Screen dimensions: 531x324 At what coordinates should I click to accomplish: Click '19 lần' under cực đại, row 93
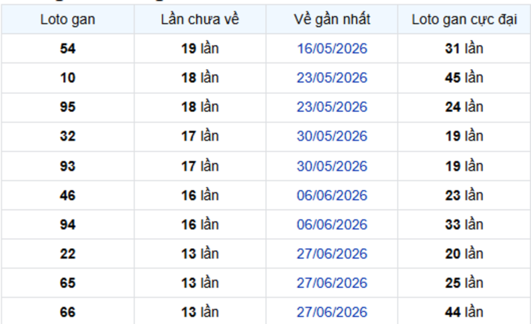coord(464,166)
